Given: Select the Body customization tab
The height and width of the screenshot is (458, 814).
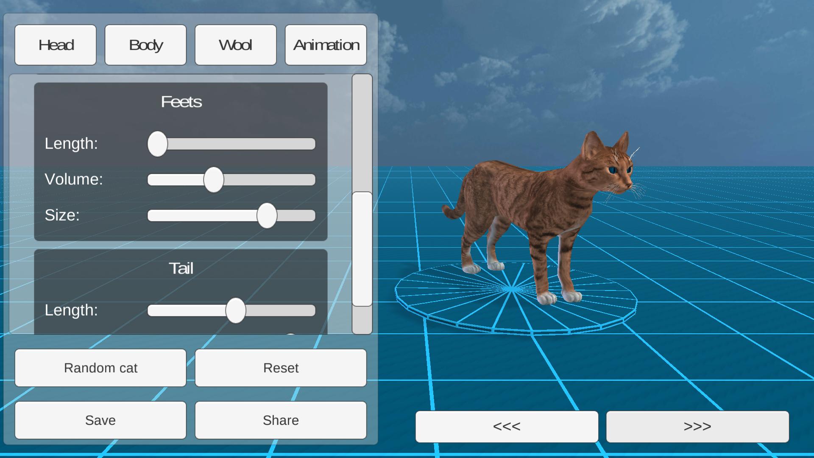Looking at the screenshot, I should [x=145, y=45].
